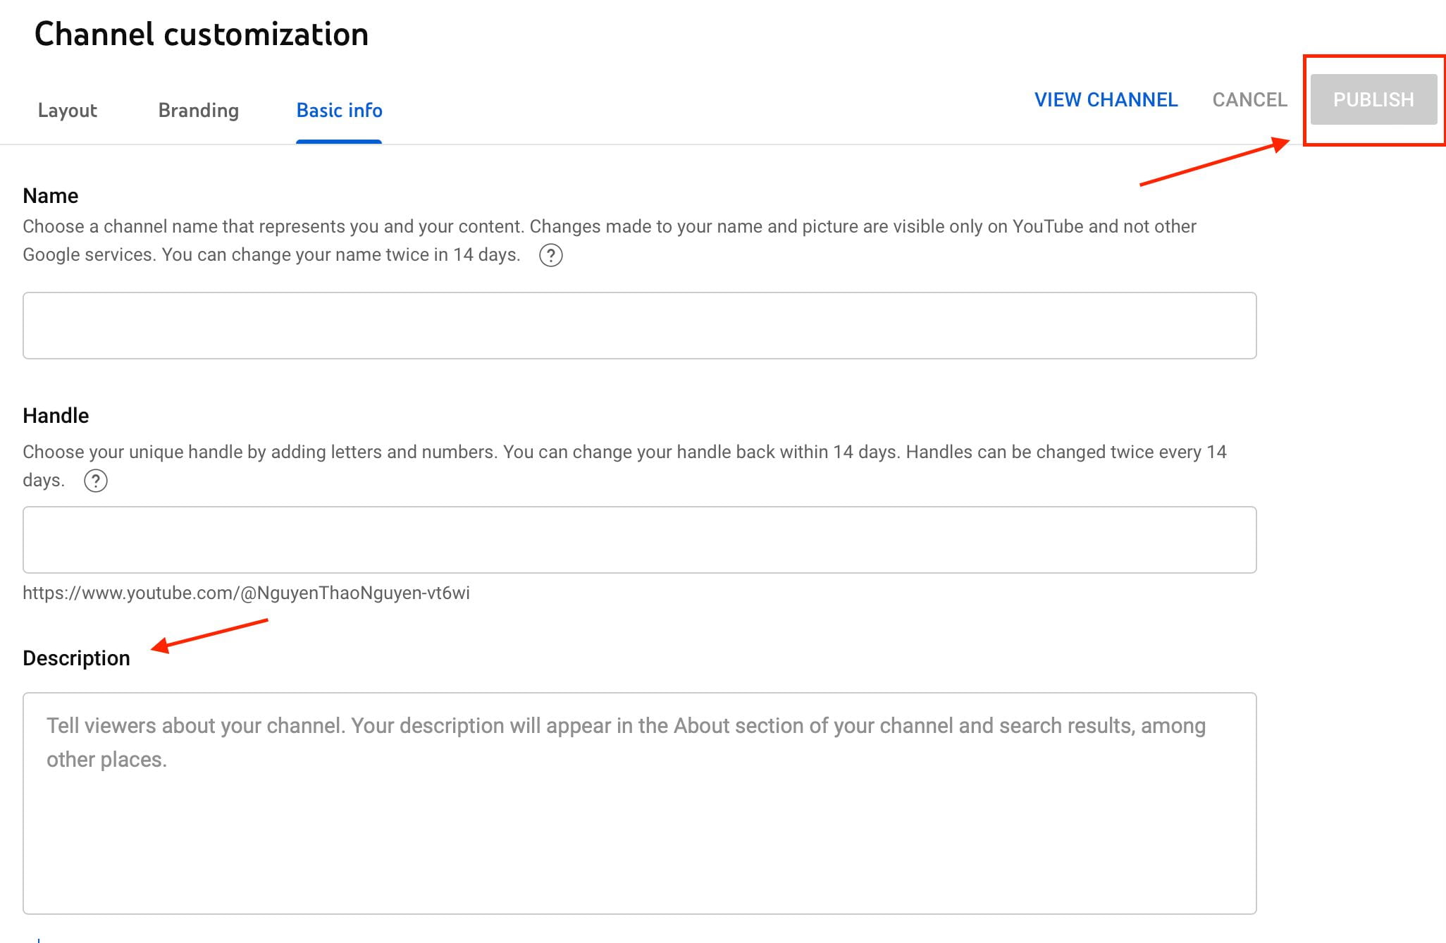Focus the Handle input field
1446x943 pixels.
[x=639, y=540]
